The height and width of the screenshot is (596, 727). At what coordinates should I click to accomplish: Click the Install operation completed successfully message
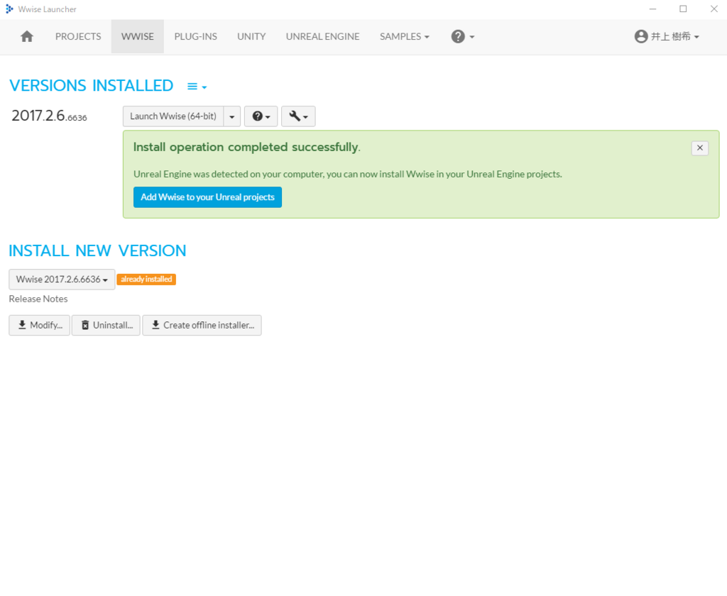pos(246,148)
